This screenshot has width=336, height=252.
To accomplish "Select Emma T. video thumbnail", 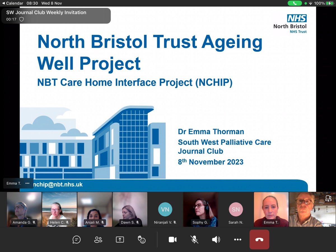I will 271,209.
